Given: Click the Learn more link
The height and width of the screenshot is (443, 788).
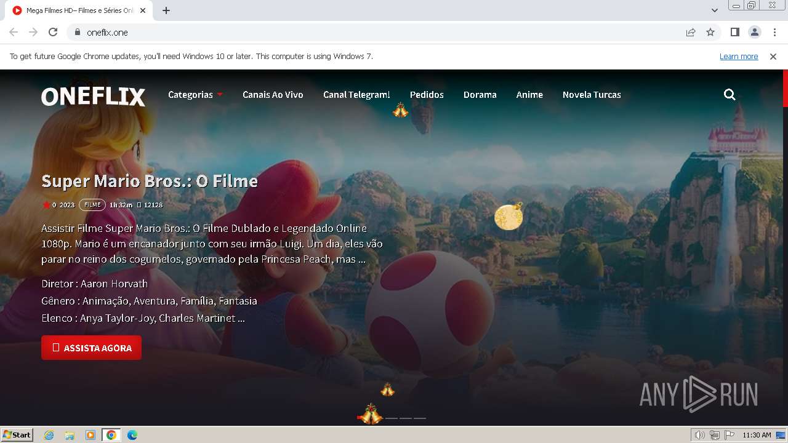Looking at the screenshot, I should tap(739, 57).
